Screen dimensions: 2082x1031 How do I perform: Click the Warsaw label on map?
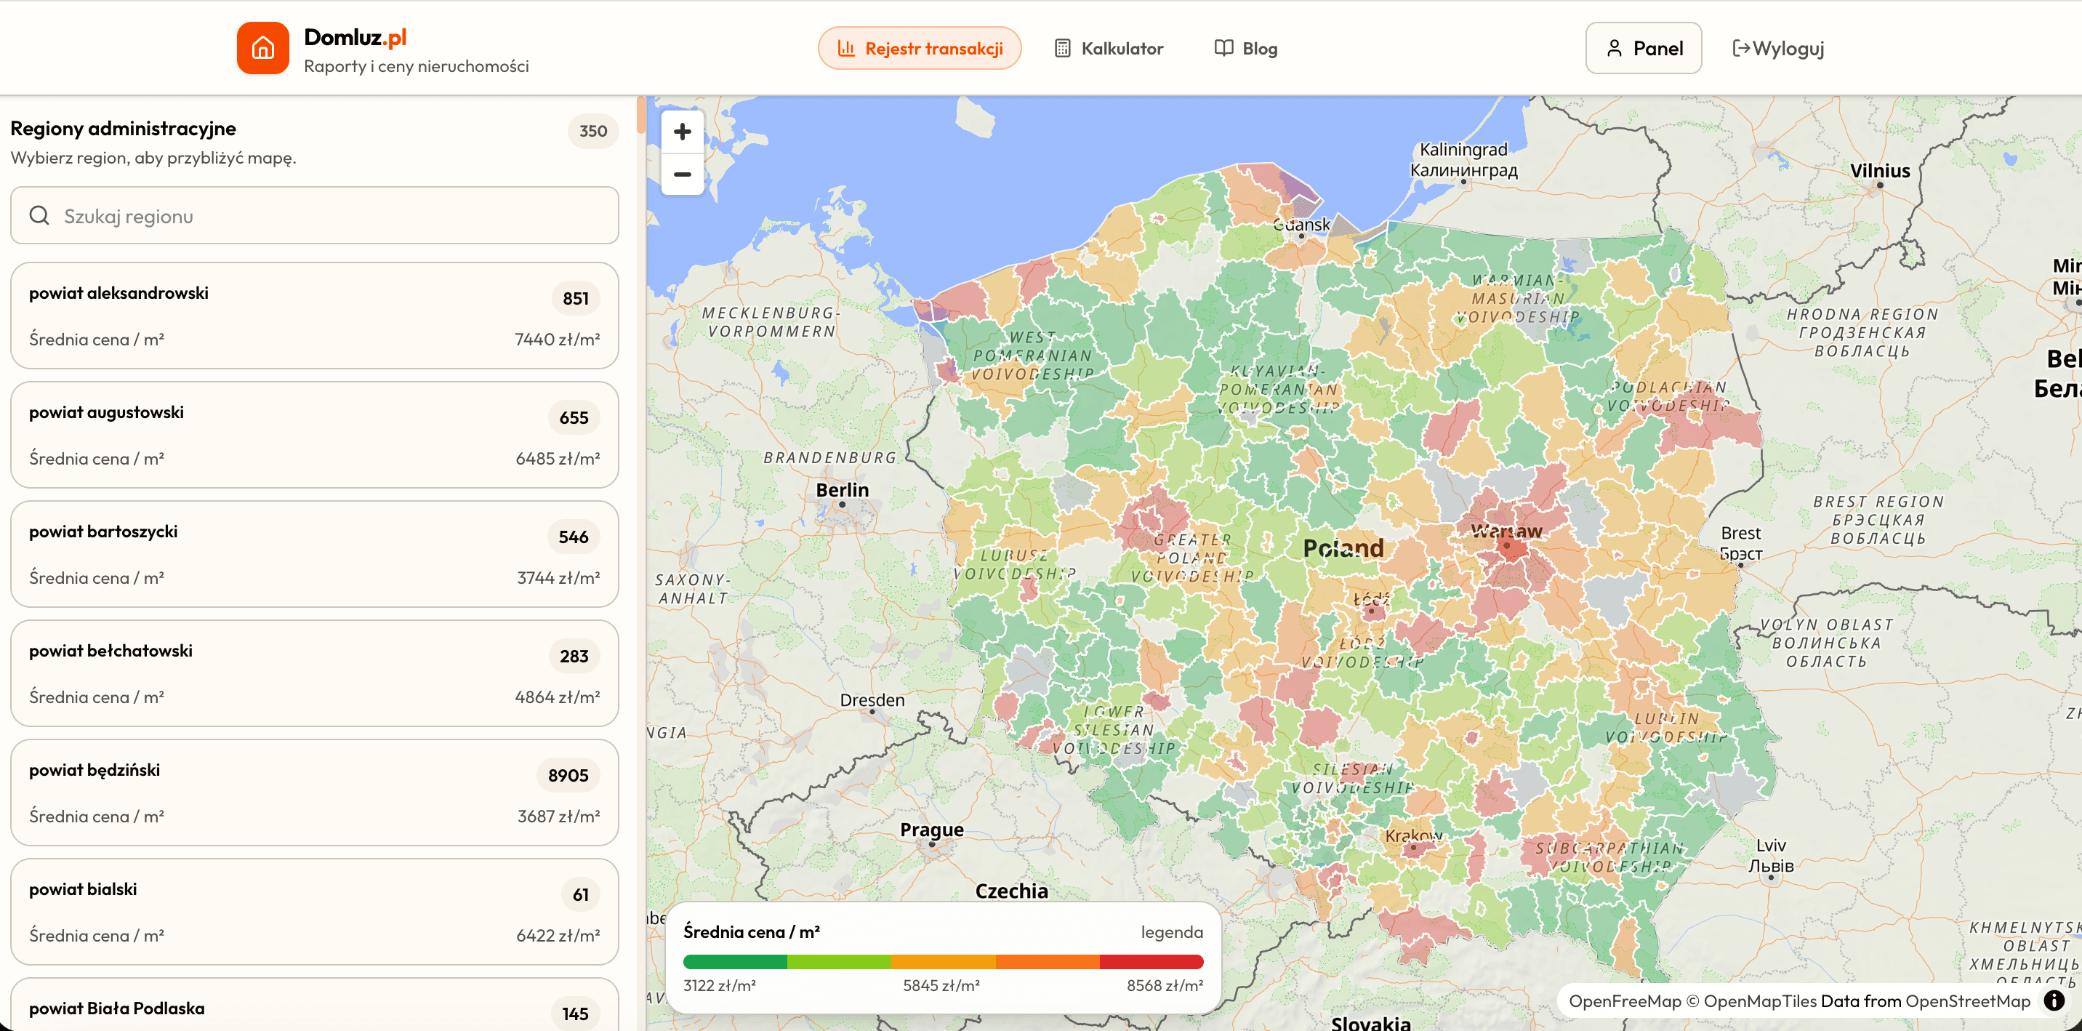click(1506, 531)
